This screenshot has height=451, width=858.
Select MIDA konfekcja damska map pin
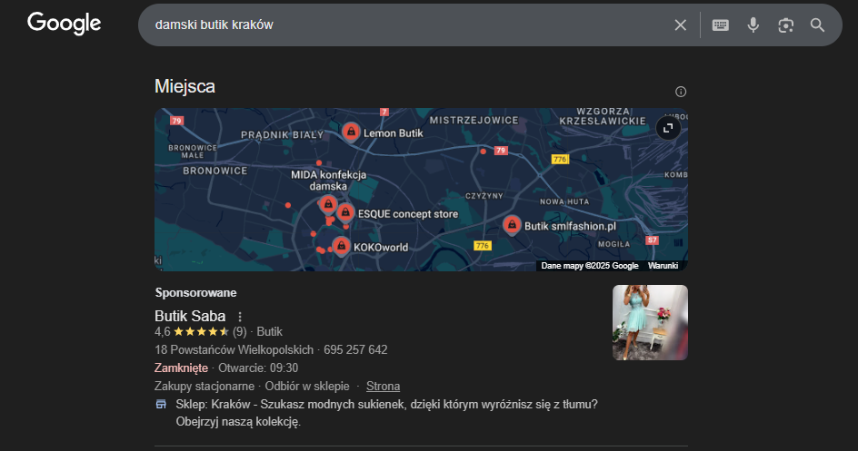328,205
